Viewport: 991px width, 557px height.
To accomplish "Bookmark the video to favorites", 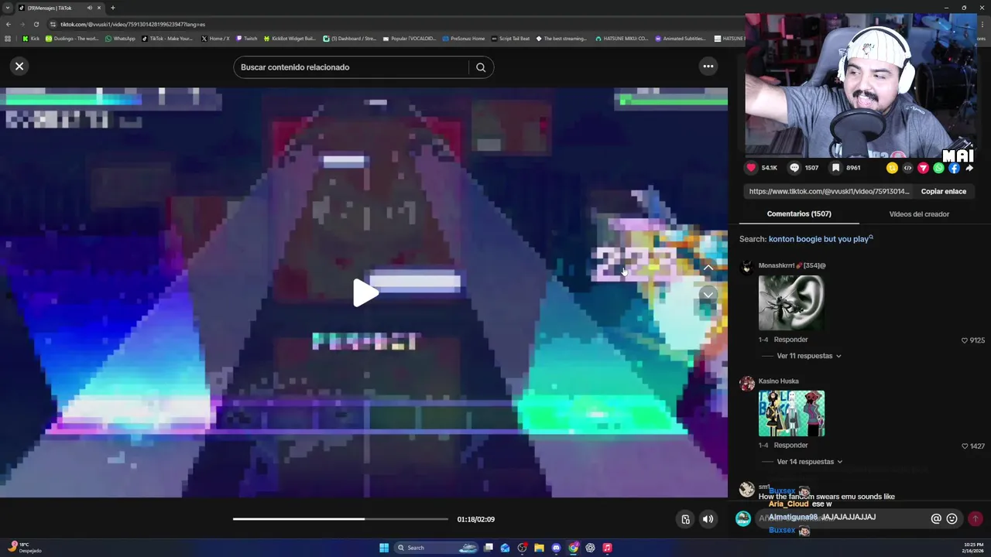I will [836, 168].
